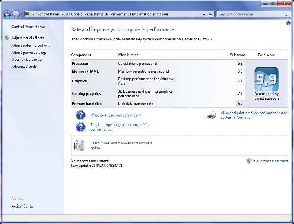
Task: Click the search magnifier icon
Action: tap(287, 14)
